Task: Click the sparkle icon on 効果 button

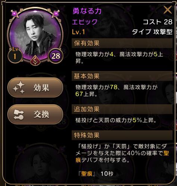Action: click(19, 88)
